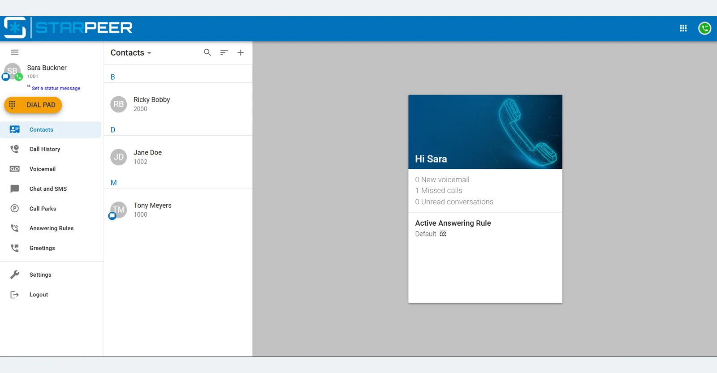Click the Answering Rules phone icon
717x373 pixels.
click(15, 228)
